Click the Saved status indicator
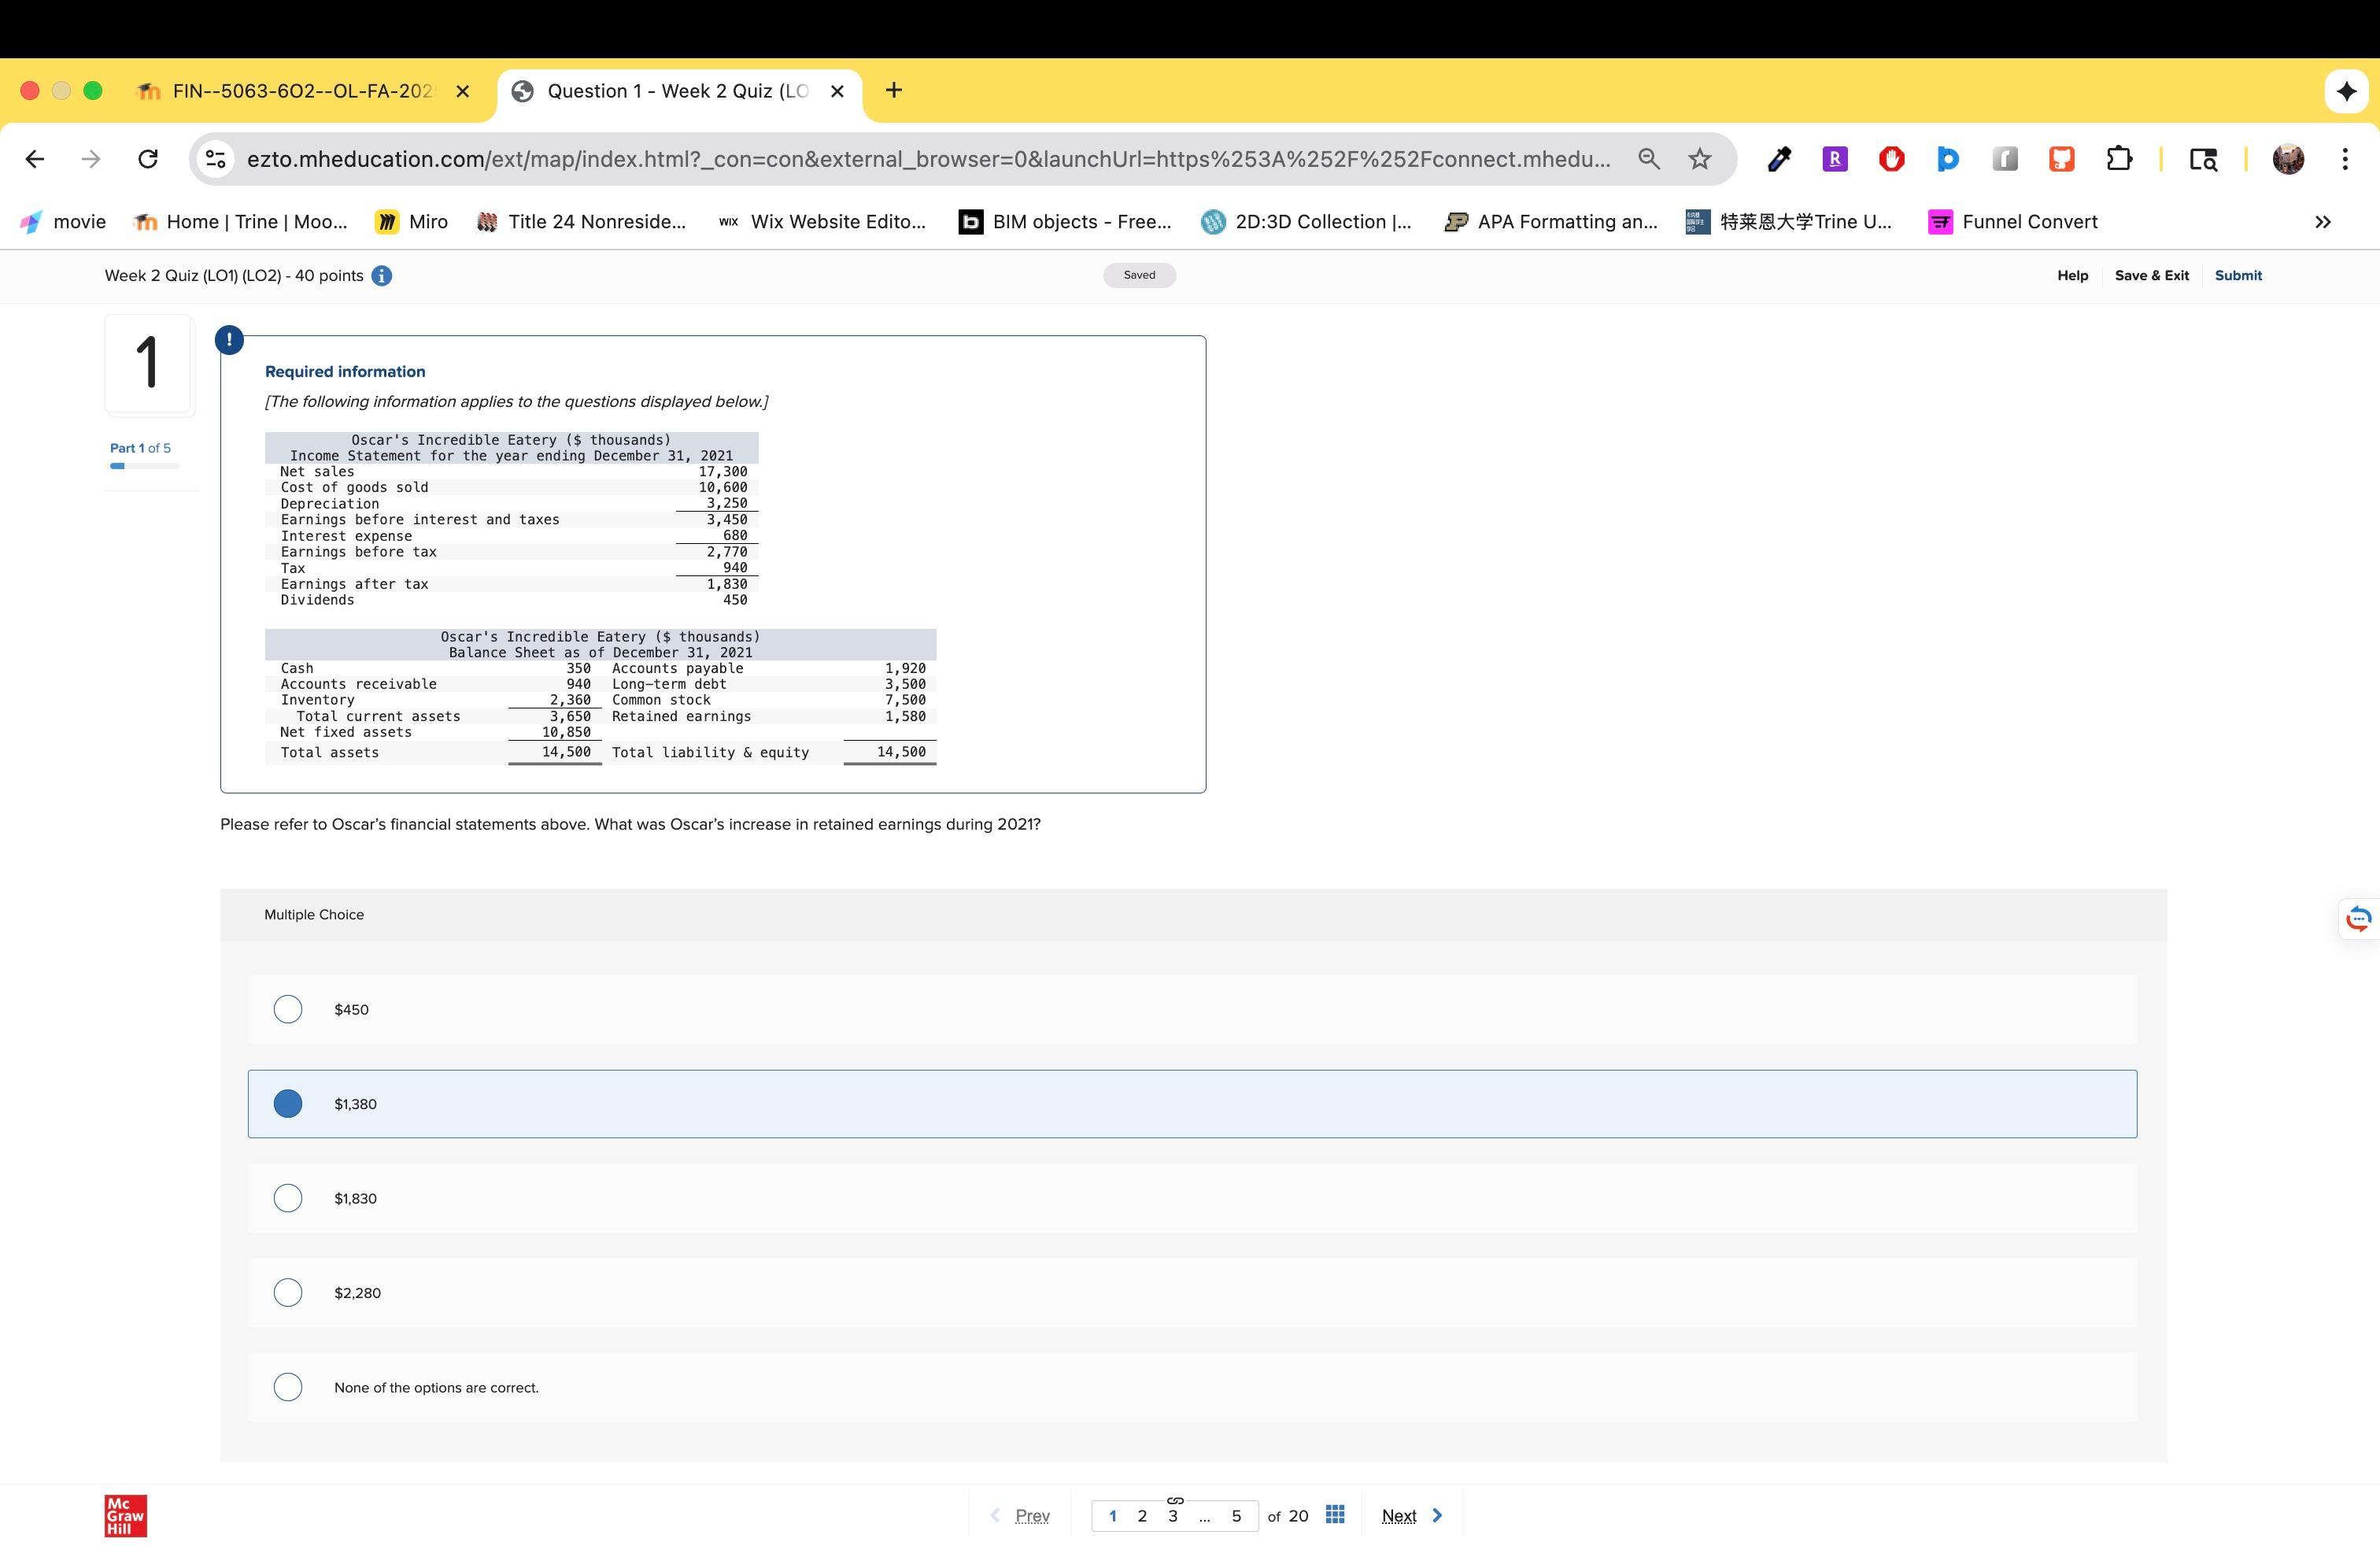The image size is (2380, 1546). (x=1139, y=275)
